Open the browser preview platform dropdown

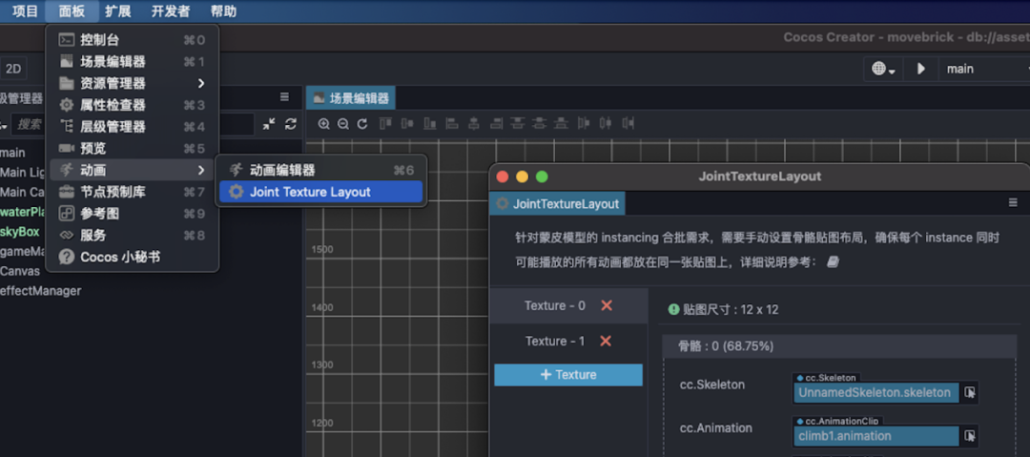tap(883, 69)
